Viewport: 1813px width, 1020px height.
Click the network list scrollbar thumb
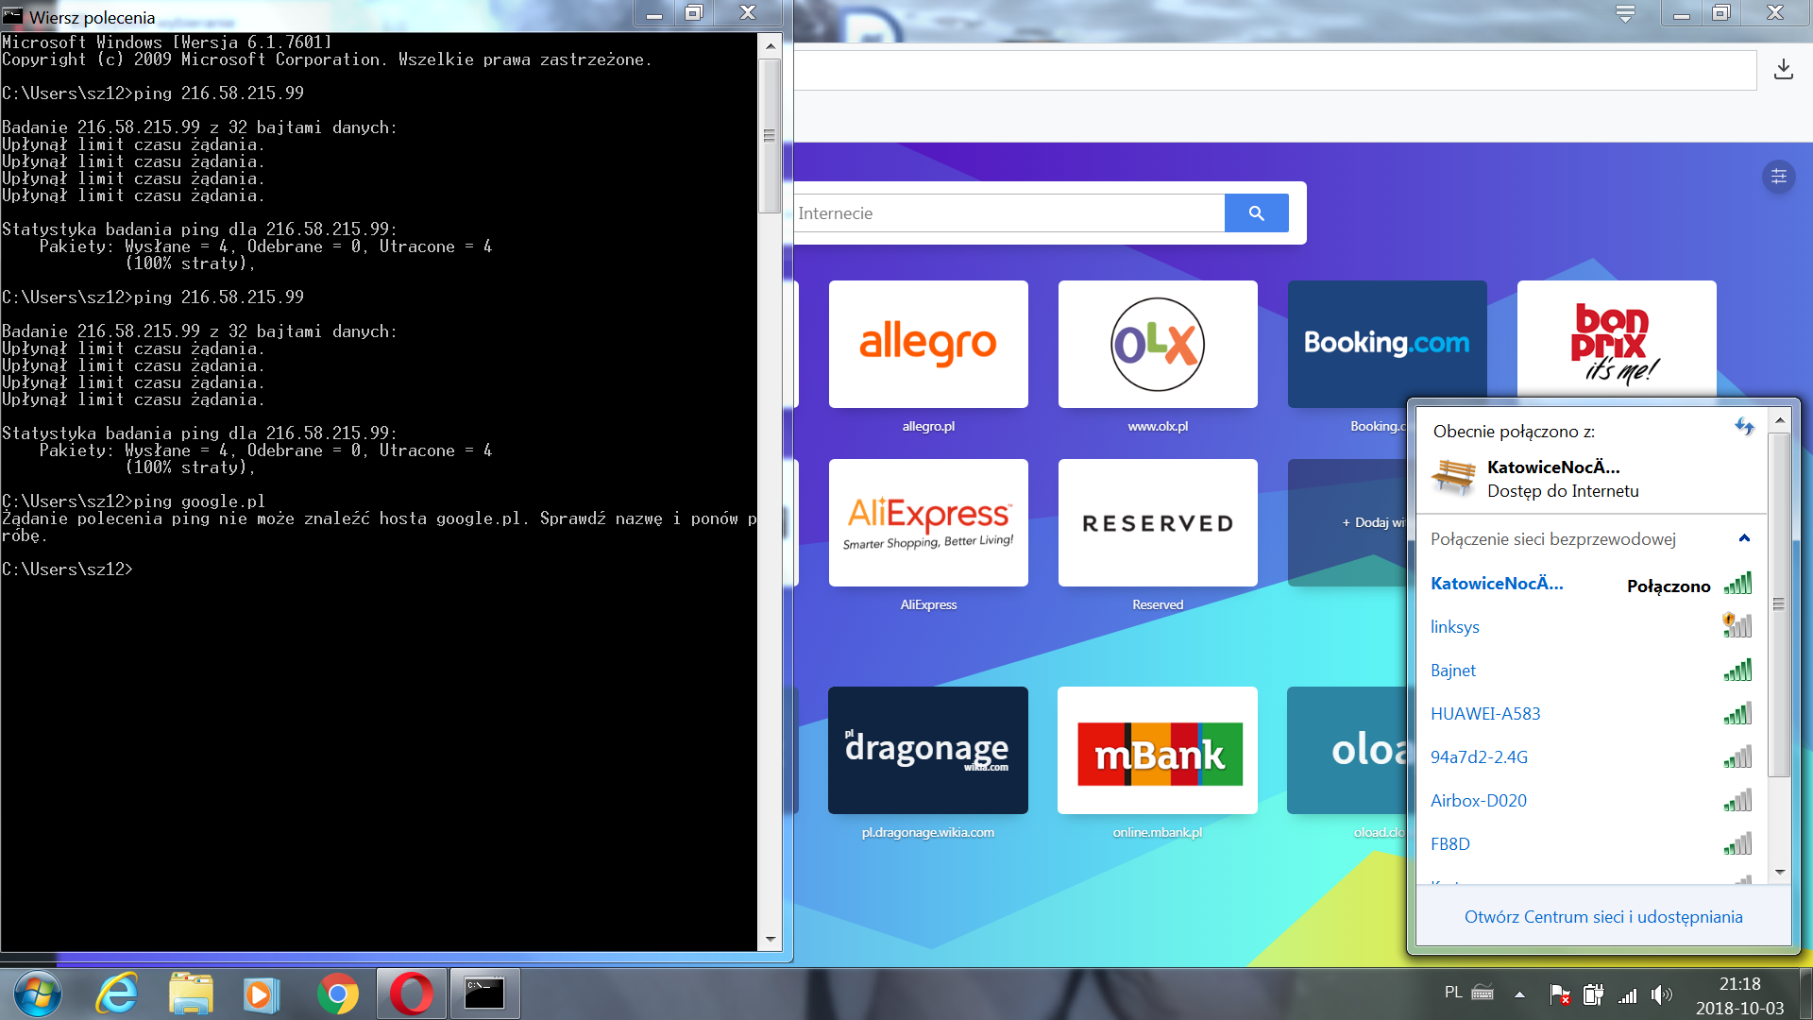coord(1780,604)
